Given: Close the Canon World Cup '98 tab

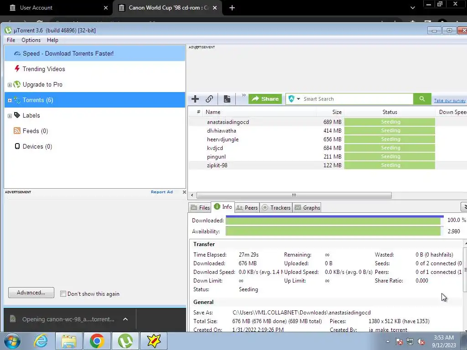Looking at the screenshot, I should pyautogui.click(x=215, y=8).
